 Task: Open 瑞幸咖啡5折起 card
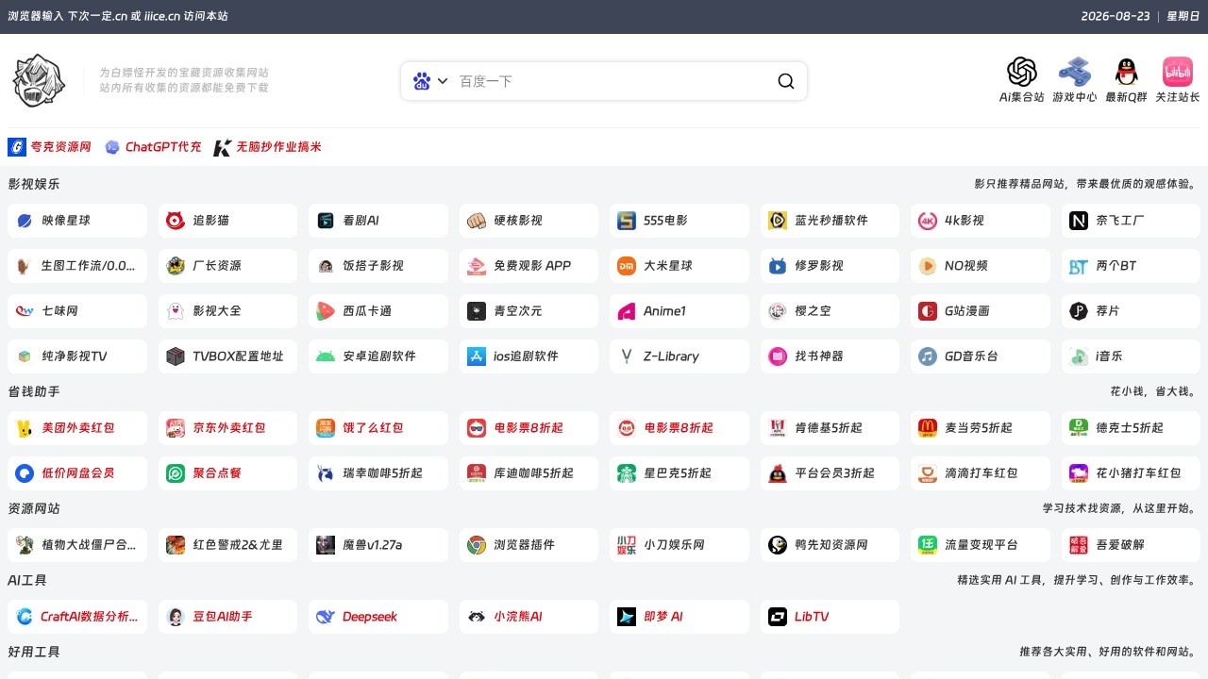[378, 473]
